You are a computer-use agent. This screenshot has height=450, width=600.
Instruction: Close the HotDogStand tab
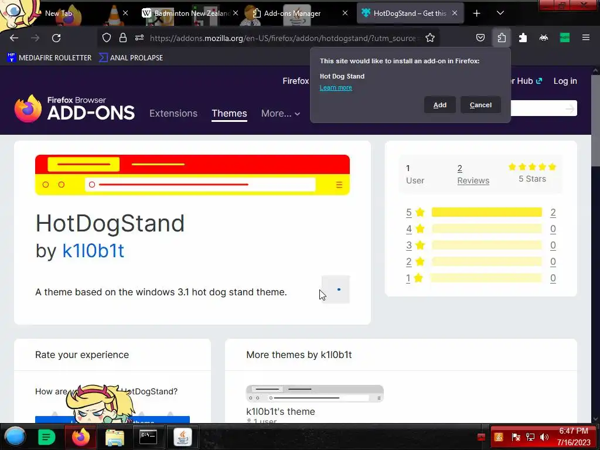(455, 13)
